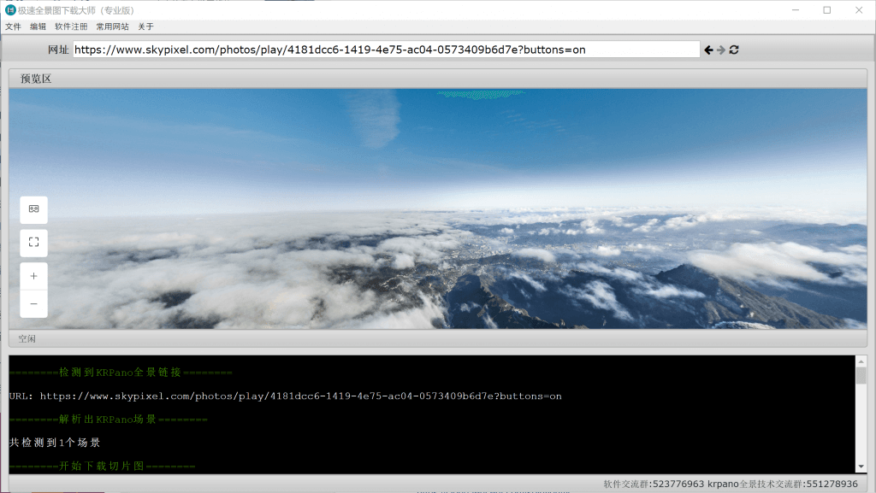
Task: Click the back arrow next to the URL field
Action: point(708,50)
